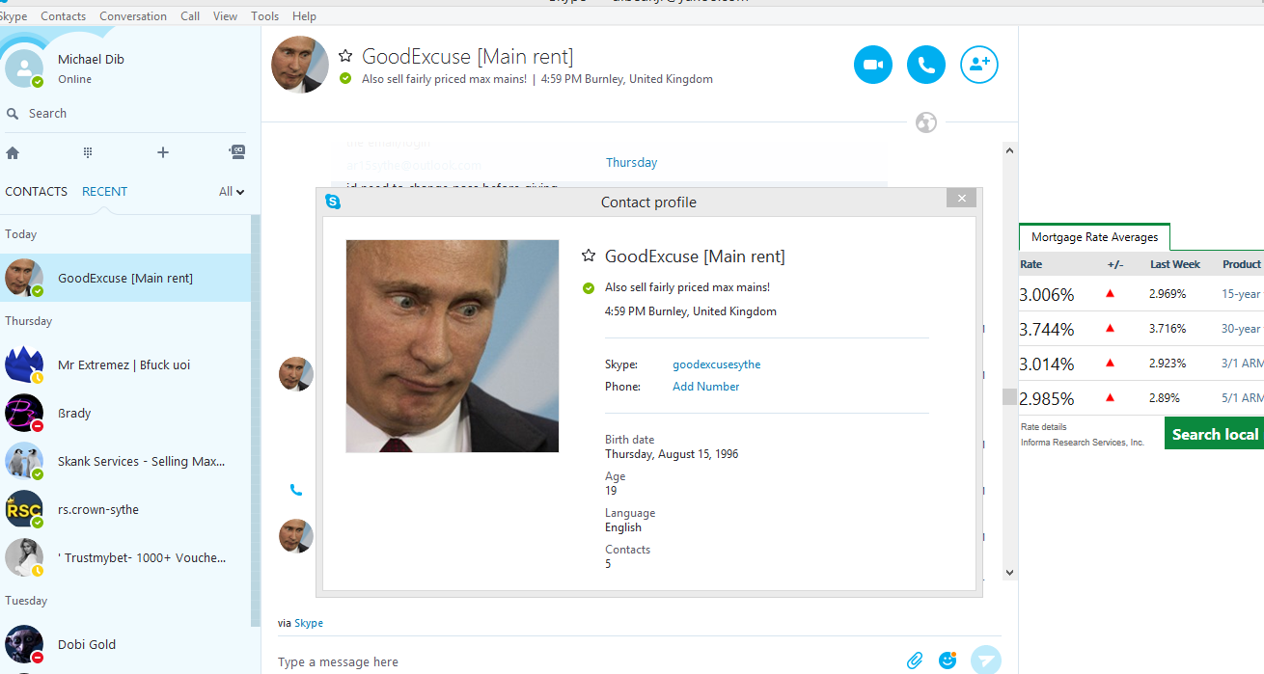This screenshot has height=674, width=1264.
Task: Open the Conversation menu
Action: point(133,16)
